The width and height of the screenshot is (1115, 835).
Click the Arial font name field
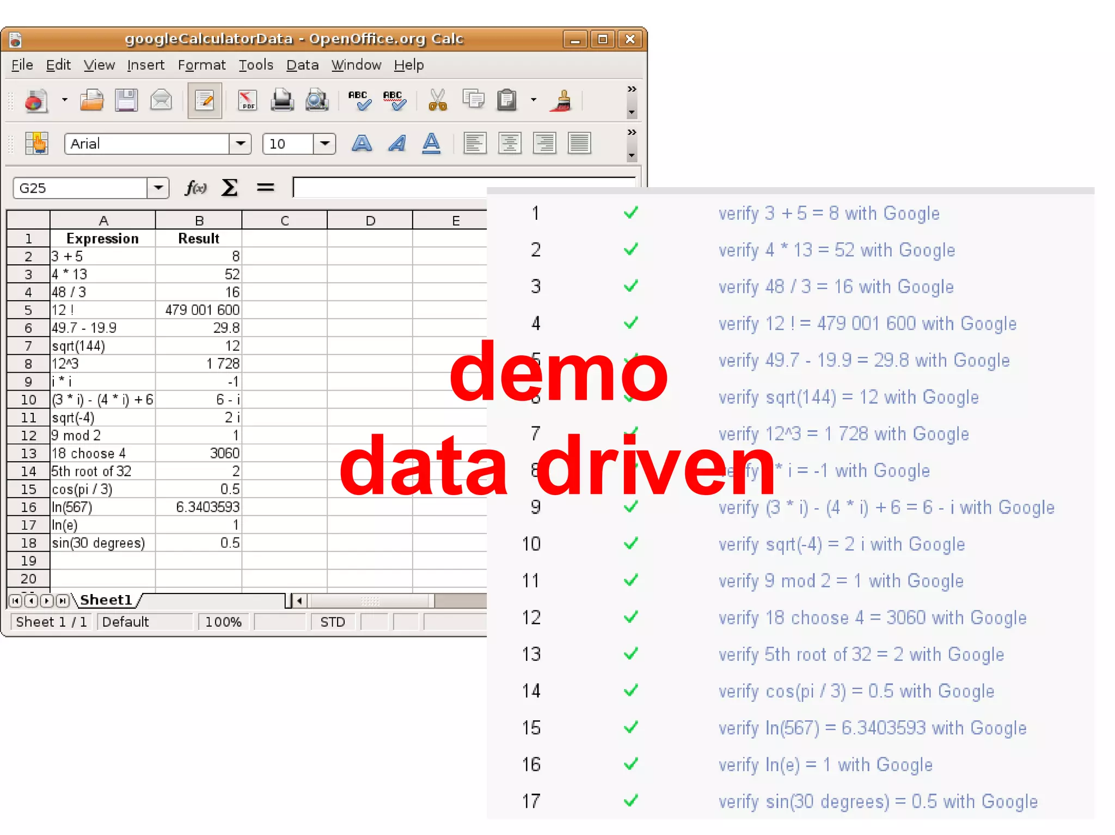[147, 144]
